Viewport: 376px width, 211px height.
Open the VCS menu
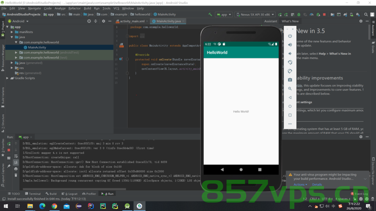click(116, 8)
